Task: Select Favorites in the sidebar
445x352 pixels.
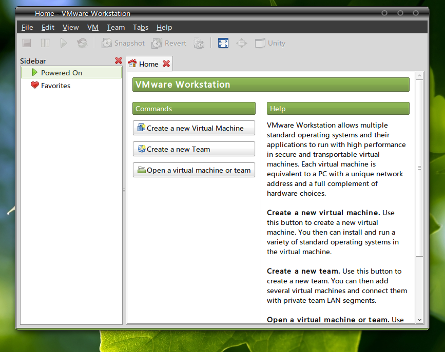Action: 71,85
